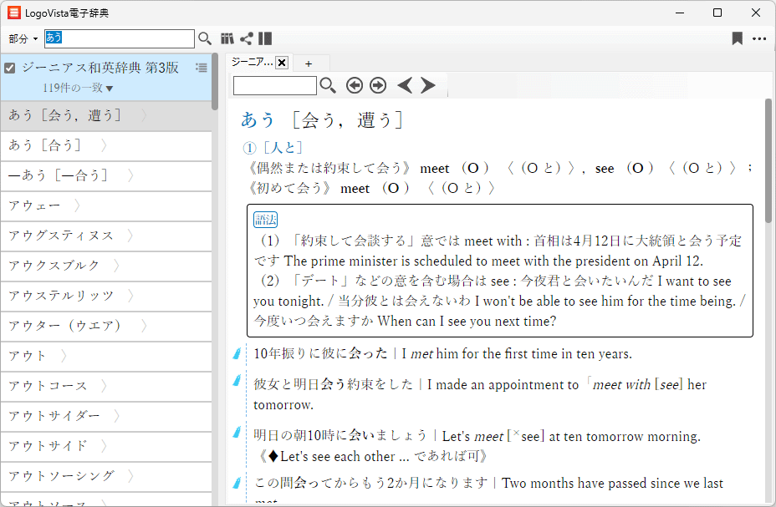Viewport: 776px width, 507px height.
Task: Expand the 119件の一致 results dropdown
Action: 79,88
